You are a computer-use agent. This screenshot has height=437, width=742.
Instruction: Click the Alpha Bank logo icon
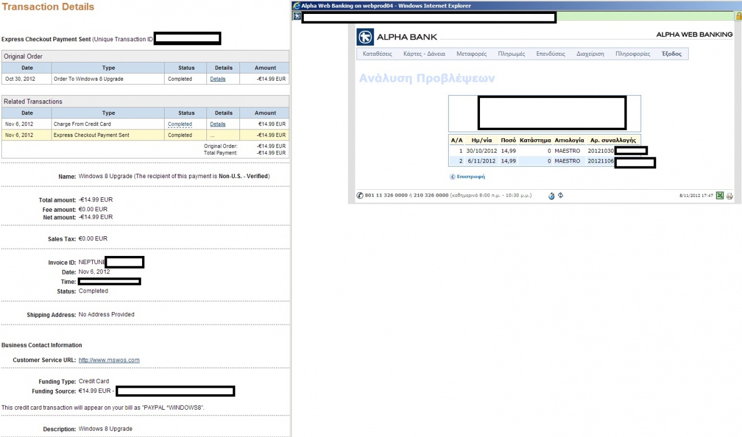coord(365,37)
